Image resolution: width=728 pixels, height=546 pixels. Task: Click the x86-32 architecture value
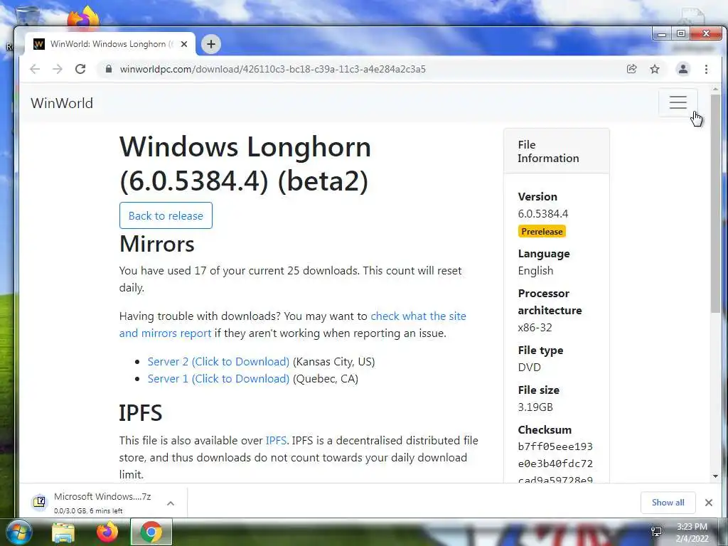(x=535, y=327)
